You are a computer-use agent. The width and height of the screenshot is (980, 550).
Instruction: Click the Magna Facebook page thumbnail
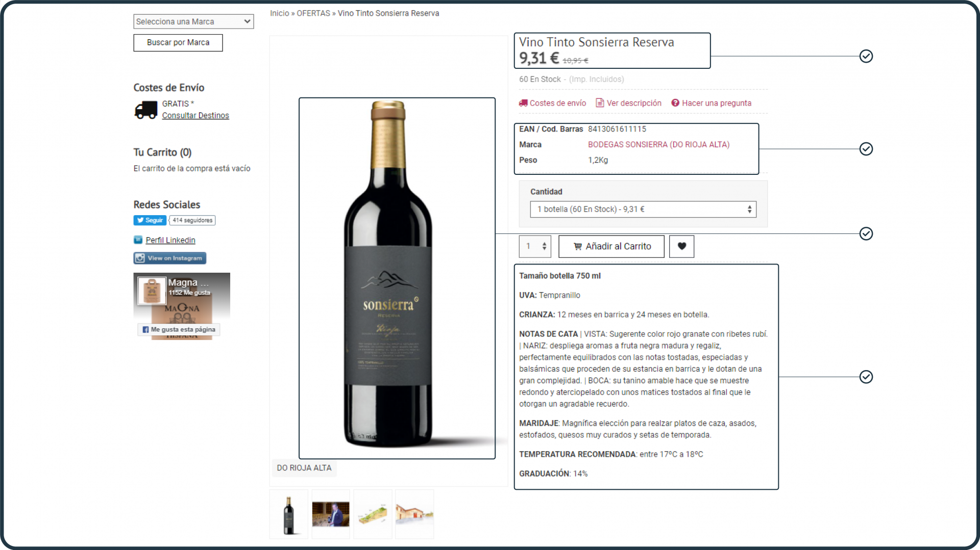pyautogui.click(x=152, y=291)
